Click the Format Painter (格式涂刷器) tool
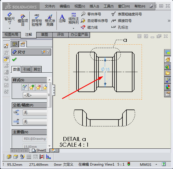The height and width of the screenshot is (169, 173). [50, 19]
